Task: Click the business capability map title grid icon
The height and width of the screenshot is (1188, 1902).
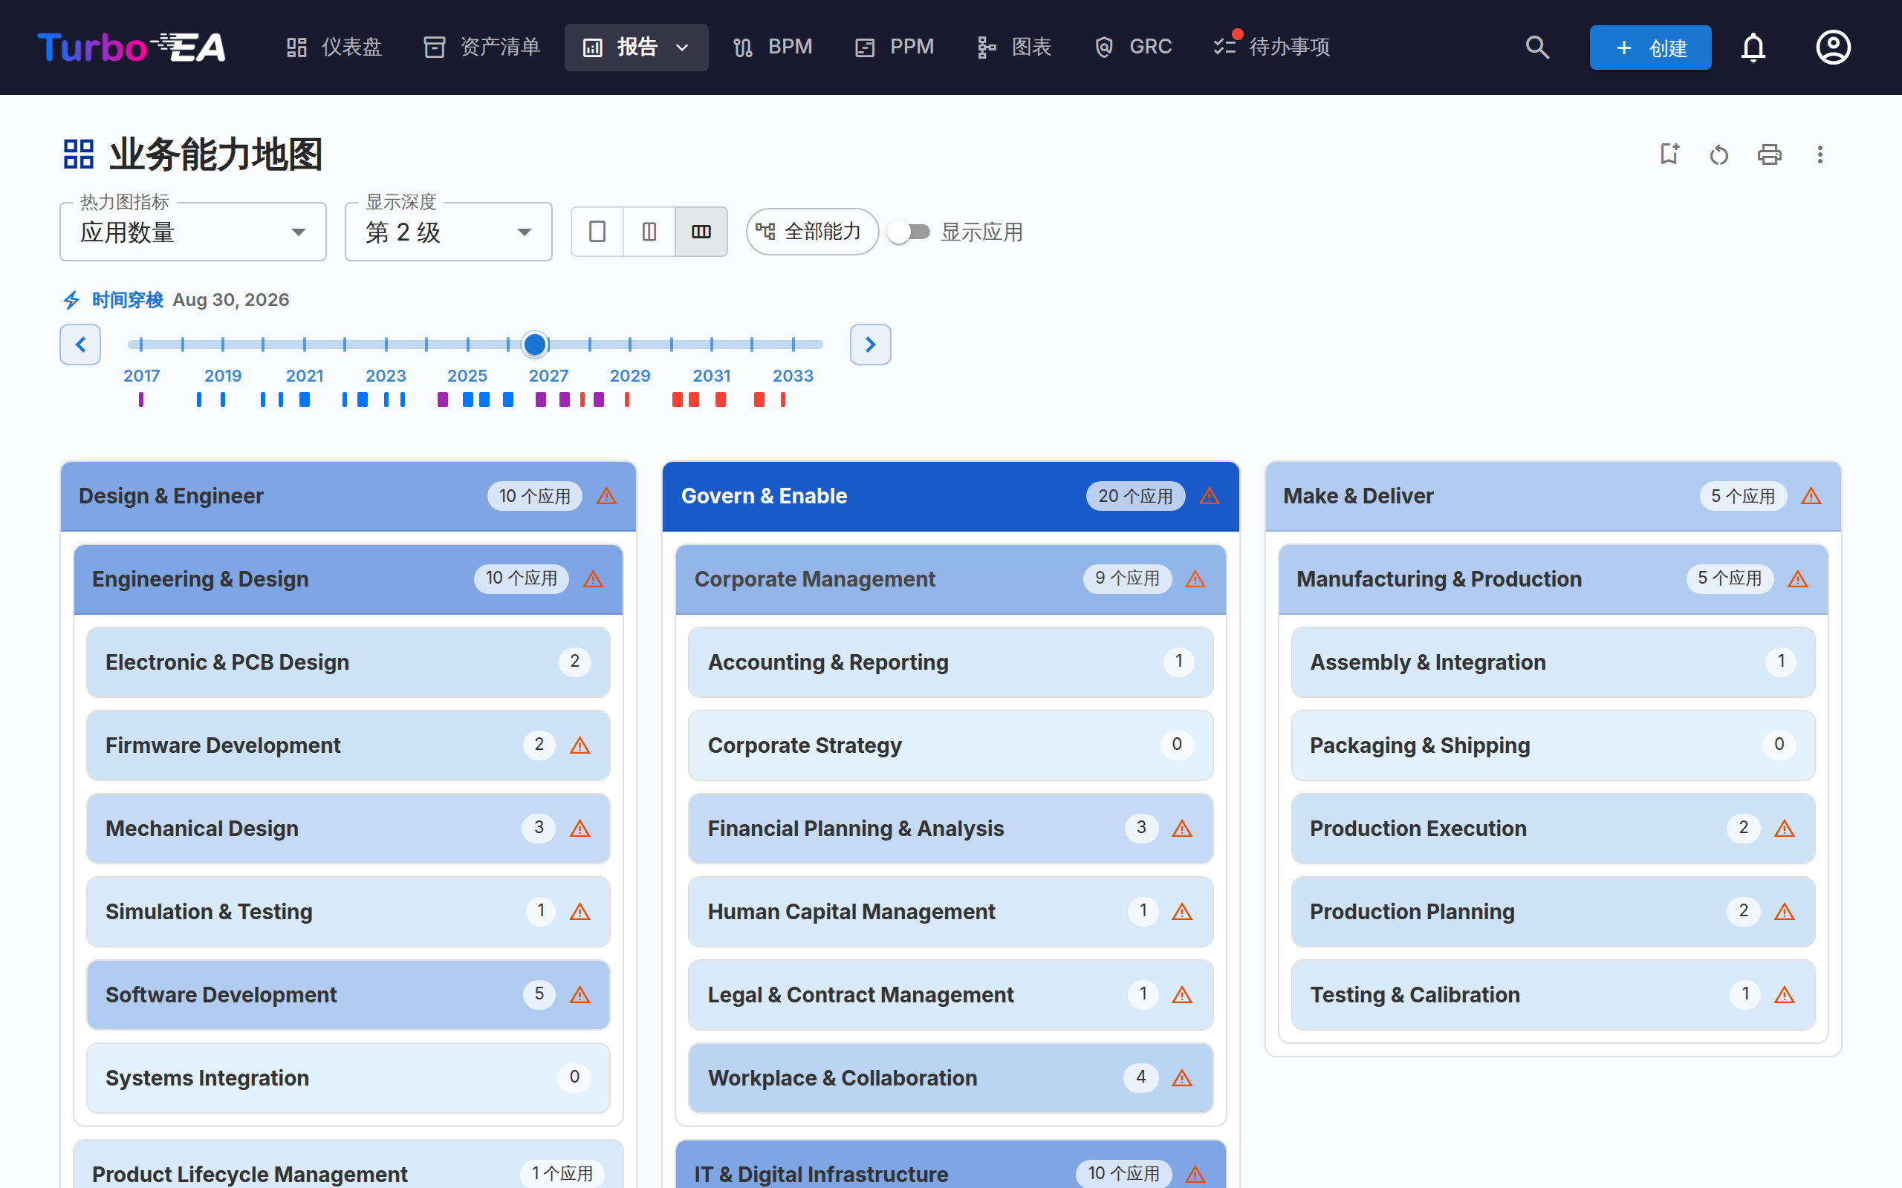Action: 79,154
